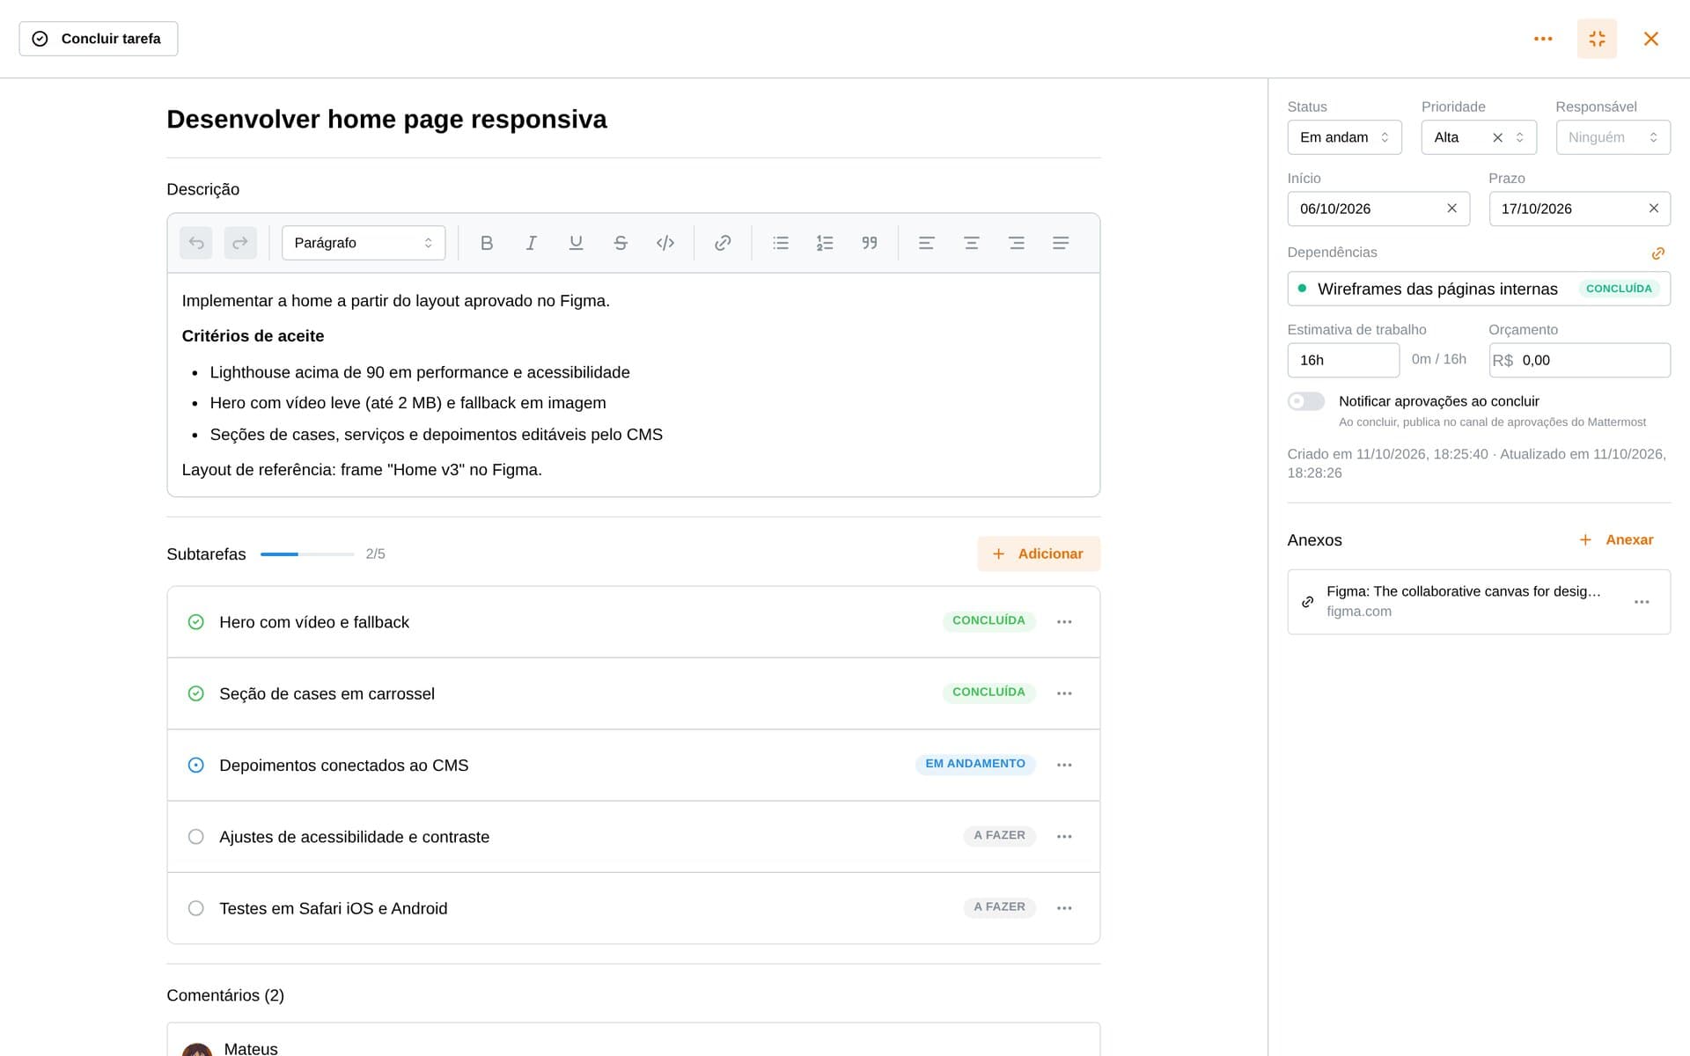
Task: Open the Prioridade dropdown
Action: (1479, 137)
